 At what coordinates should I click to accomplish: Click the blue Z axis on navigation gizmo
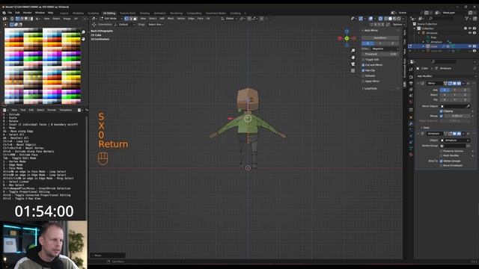pos(347,31)
